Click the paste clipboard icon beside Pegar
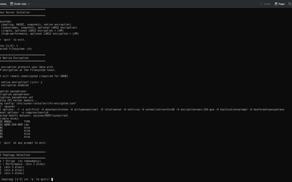 click(276, 4)
